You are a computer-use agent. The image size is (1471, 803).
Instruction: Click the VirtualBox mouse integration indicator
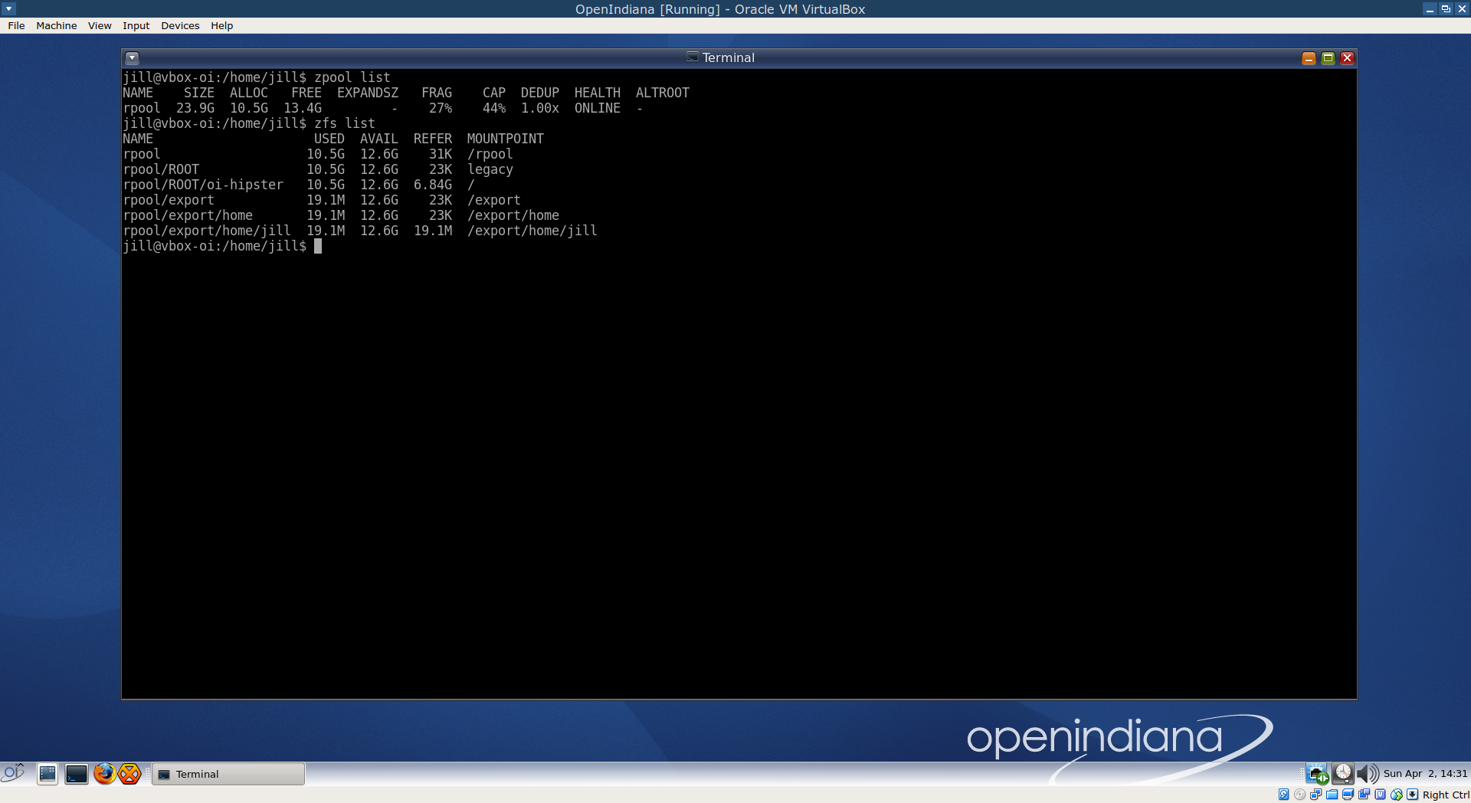(1397, 795)
